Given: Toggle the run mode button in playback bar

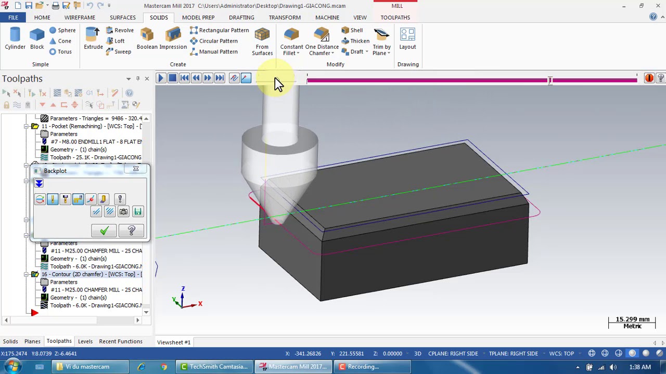Looking at the screenshot, I should coord(246,78).
